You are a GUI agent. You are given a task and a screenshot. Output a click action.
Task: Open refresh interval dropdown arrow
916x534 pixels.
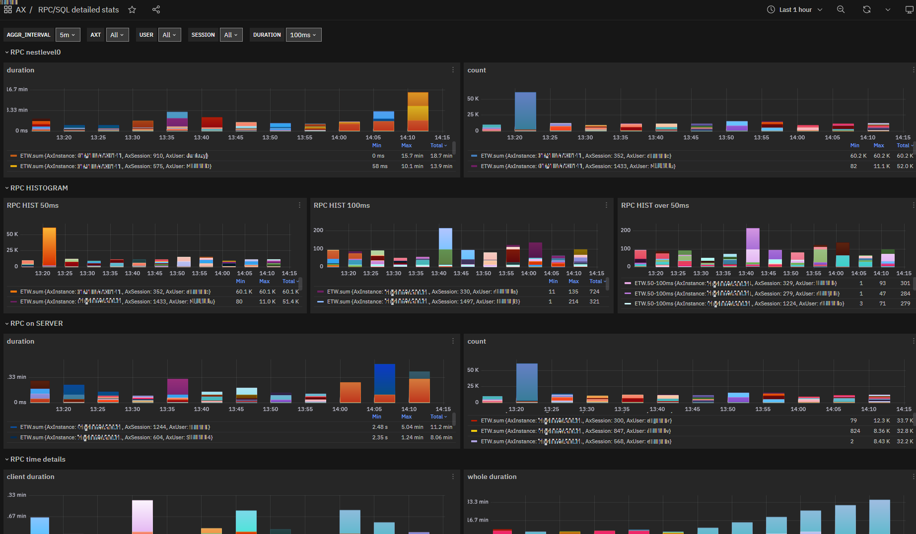pos(888,9)
